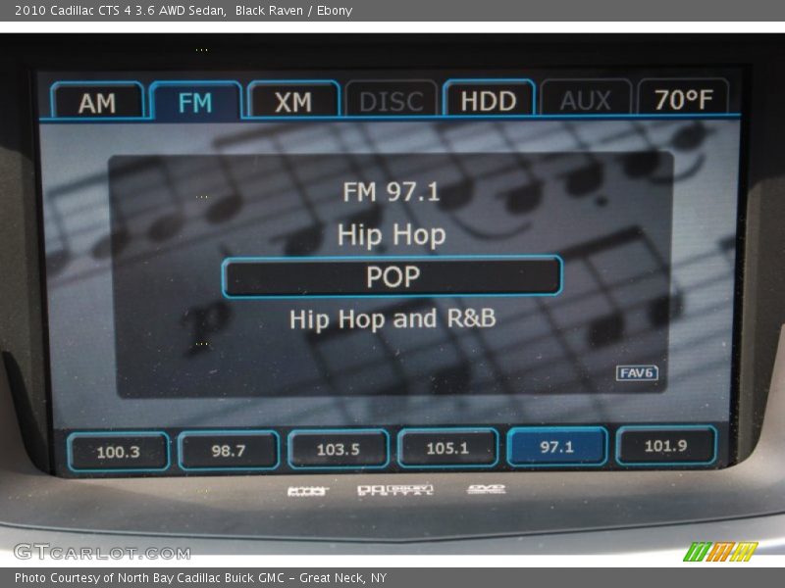The width and height of the screenshot is (785, 588).
Task: Tap the FAV6 favorites page indicator
Action: point(637,373)
